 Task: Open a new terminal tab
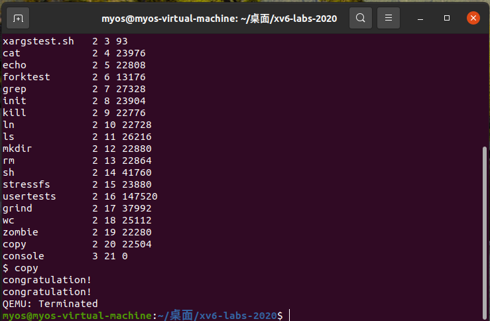pyautogui.click(x=17, y=18)
